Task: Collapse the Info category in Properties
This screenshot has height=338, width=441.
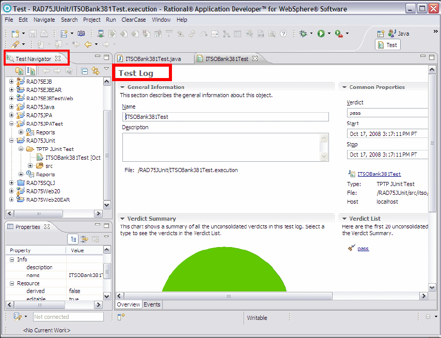Action: coord(12,259)
